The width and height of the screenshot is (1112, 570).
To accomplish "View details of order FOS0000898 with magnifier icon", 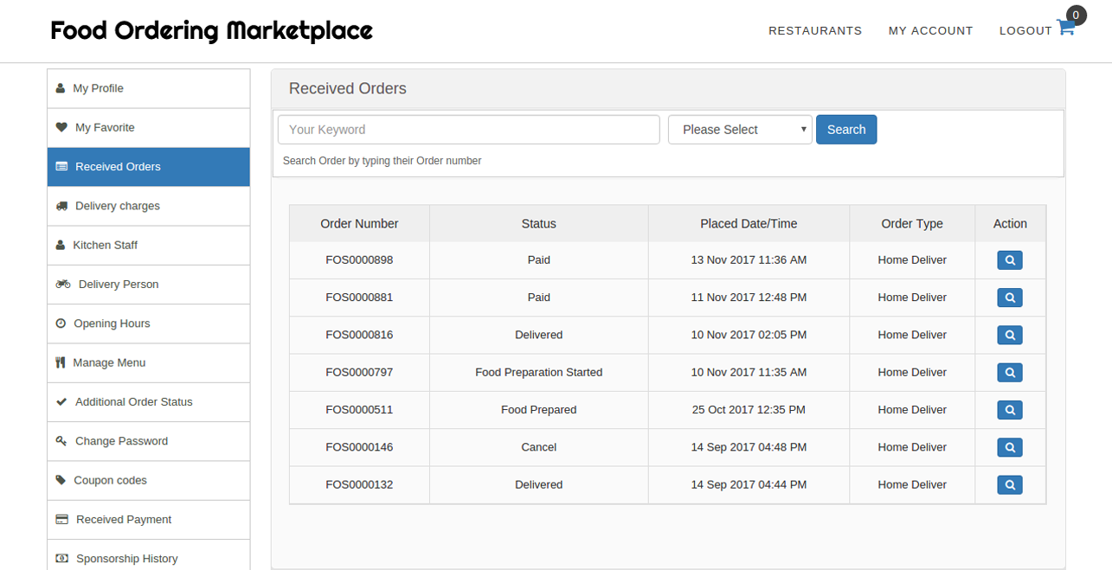I will [x=1009, y=259].
